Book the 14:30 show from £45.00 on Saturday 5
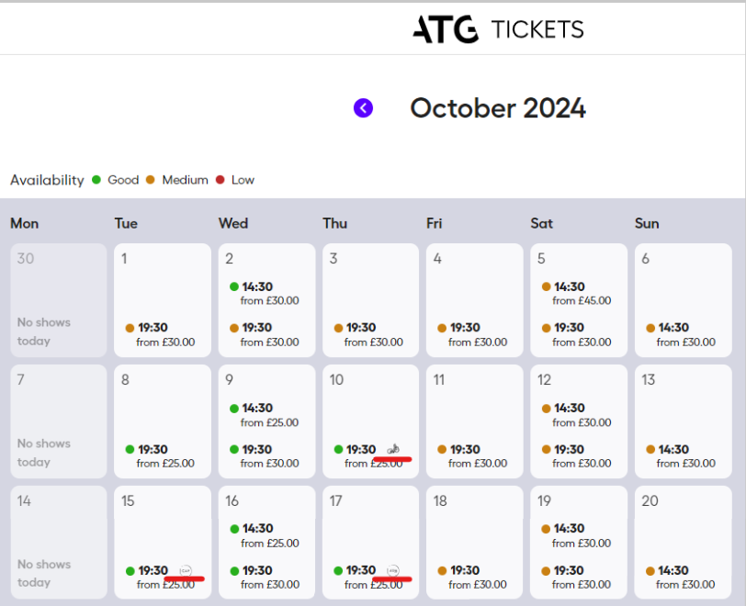The width and height of the screenshot is (746, 606). coord(577,294)
